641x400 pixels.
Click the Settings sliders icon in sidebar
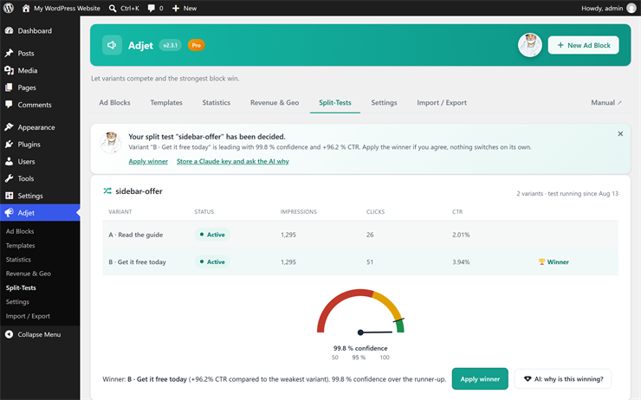(9, 196)
